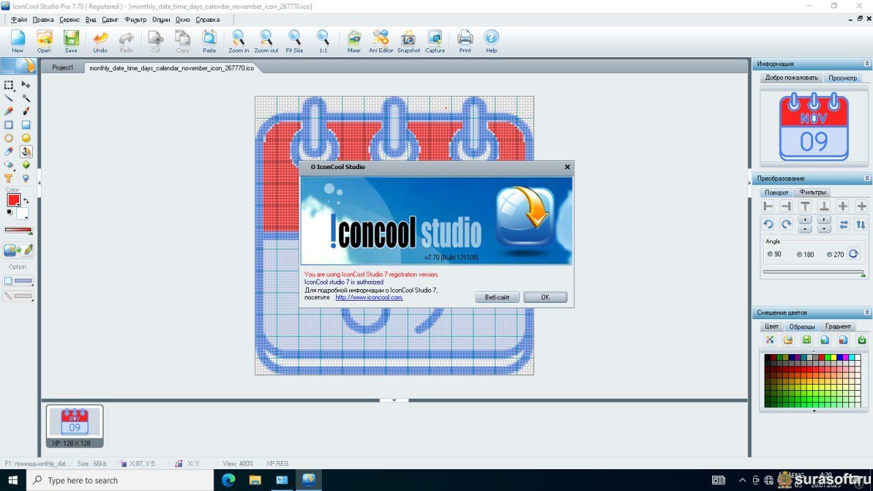
Task: Click the Capture toolbar icon
Action: click(435, 40)
